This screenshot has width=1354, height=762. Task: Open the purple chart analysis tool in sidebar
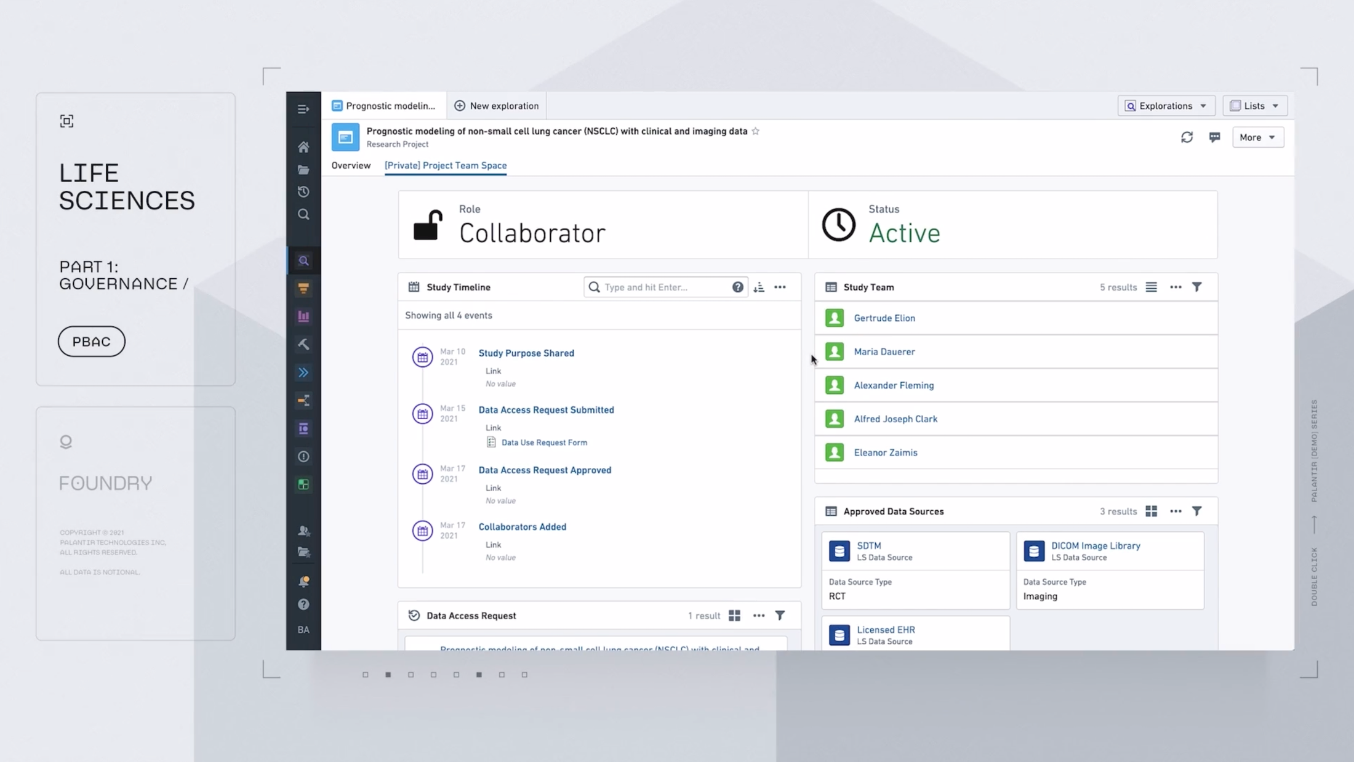tap(303, 316)
